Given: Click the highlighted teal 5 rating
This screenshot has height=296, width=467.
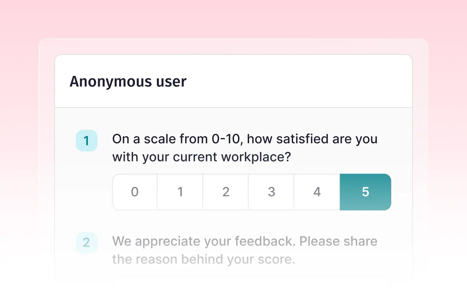Looking at the screenshot, I should (365, 192).
